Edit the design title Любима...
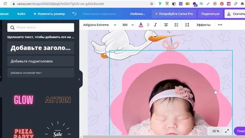 point(137,14)
